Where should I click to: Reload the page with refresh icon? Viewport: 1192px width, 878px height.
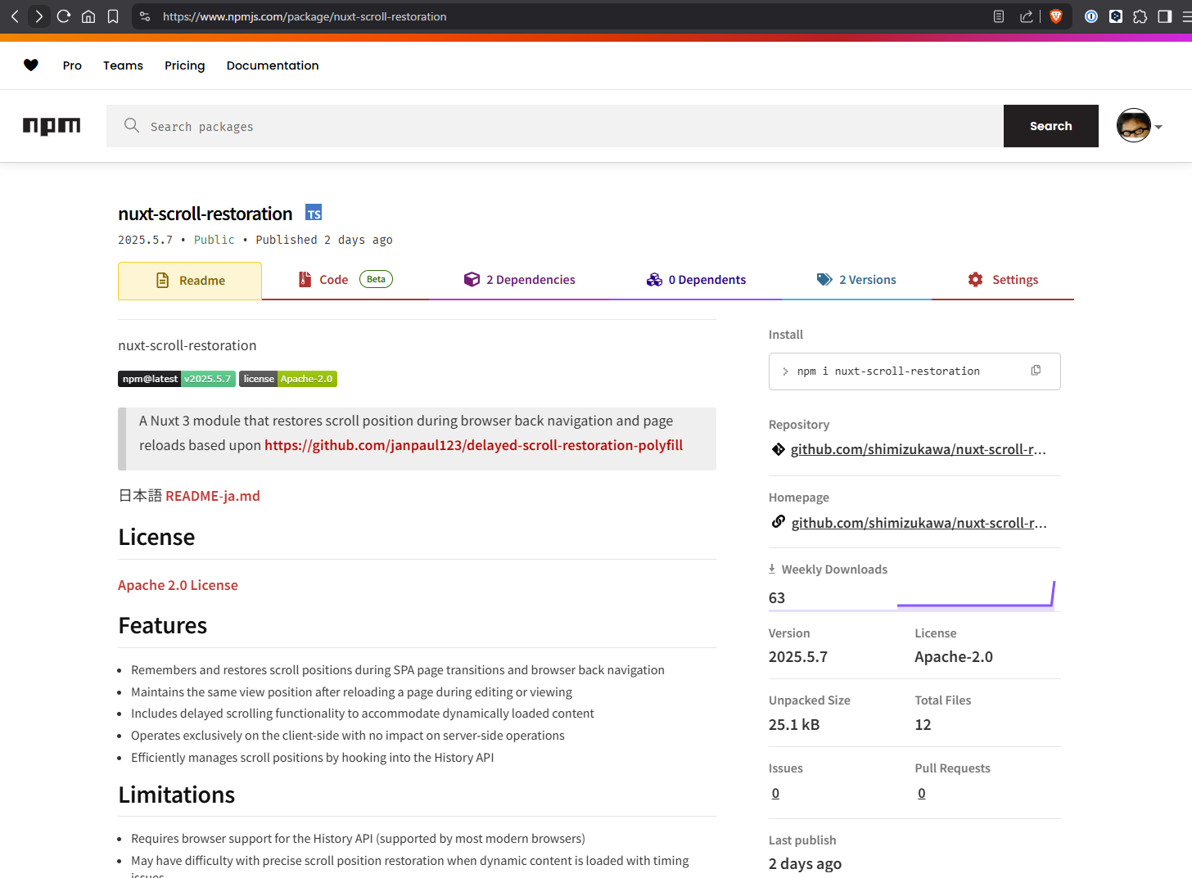coord(64,16)
